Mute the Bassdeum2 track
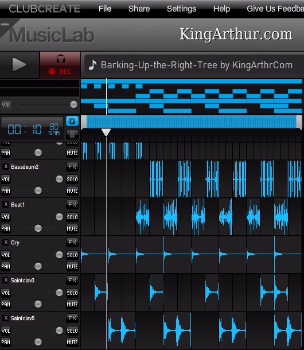 coord(72,190)
